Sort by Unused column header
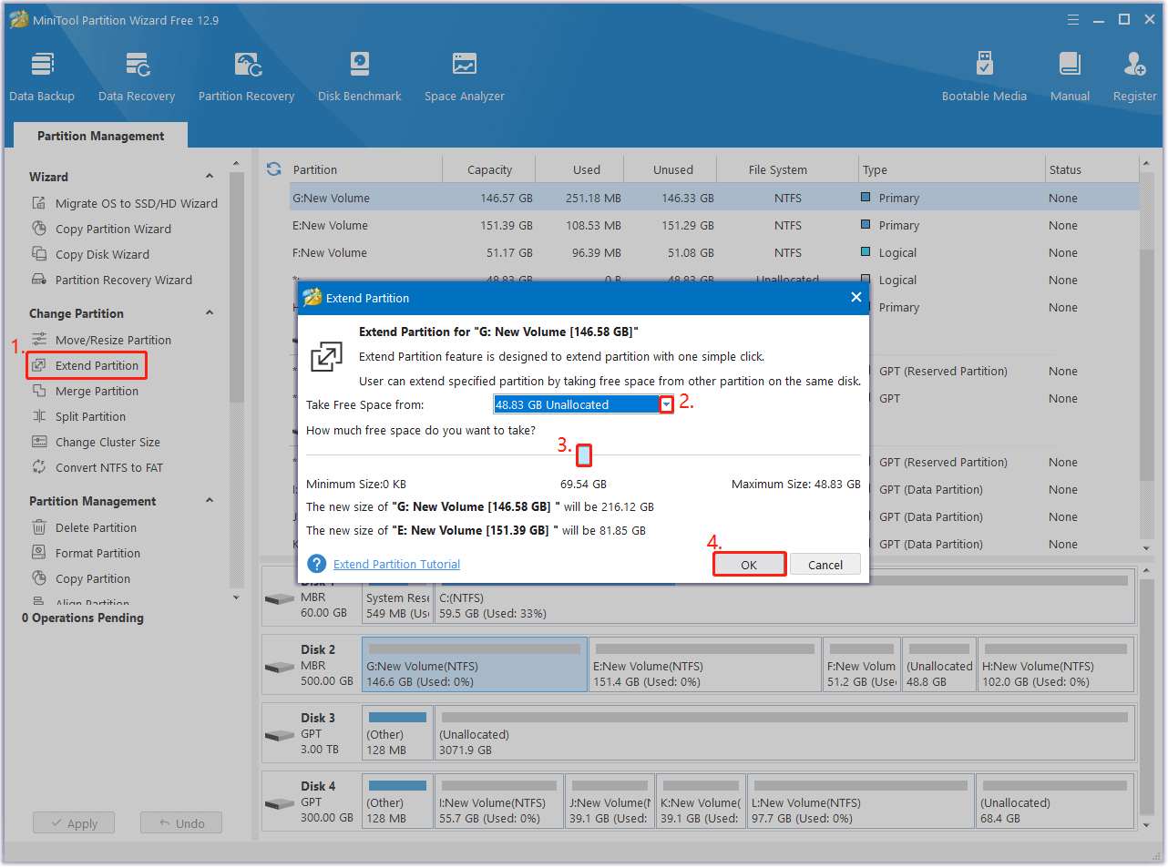 click(x=673, y=169)
